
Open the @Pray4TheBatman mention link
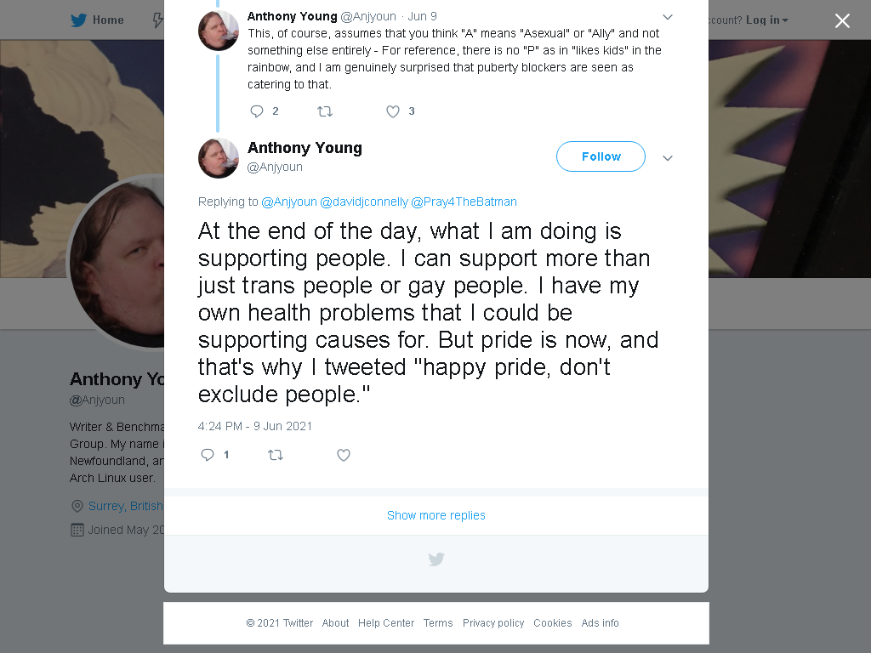pos(464,202)
